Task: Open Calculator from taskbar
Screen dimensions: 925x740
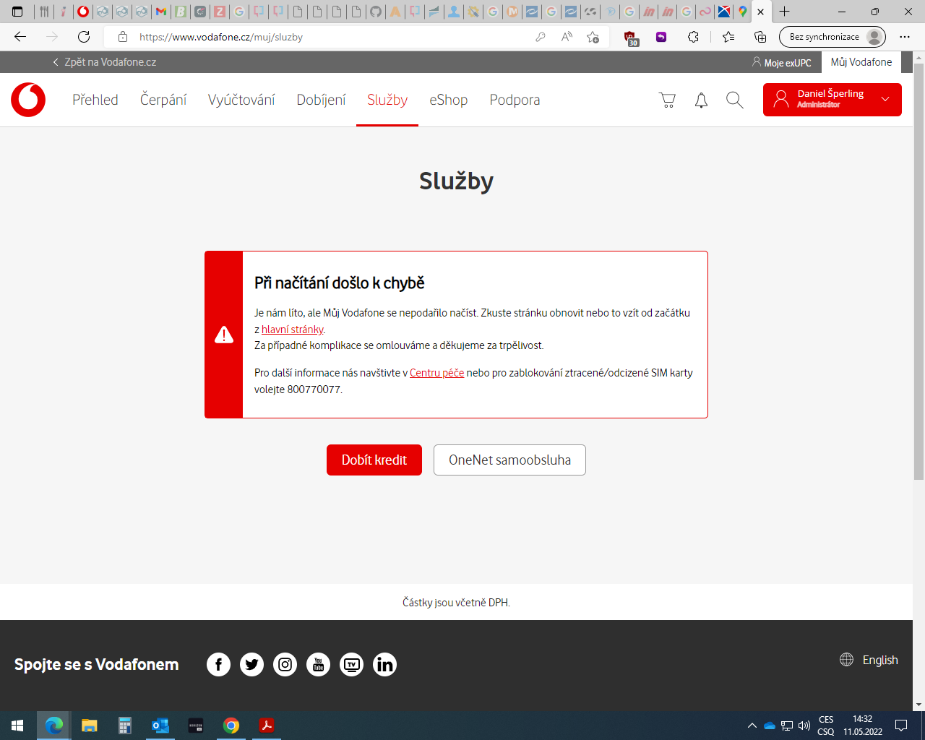Action: click(124, 726)
